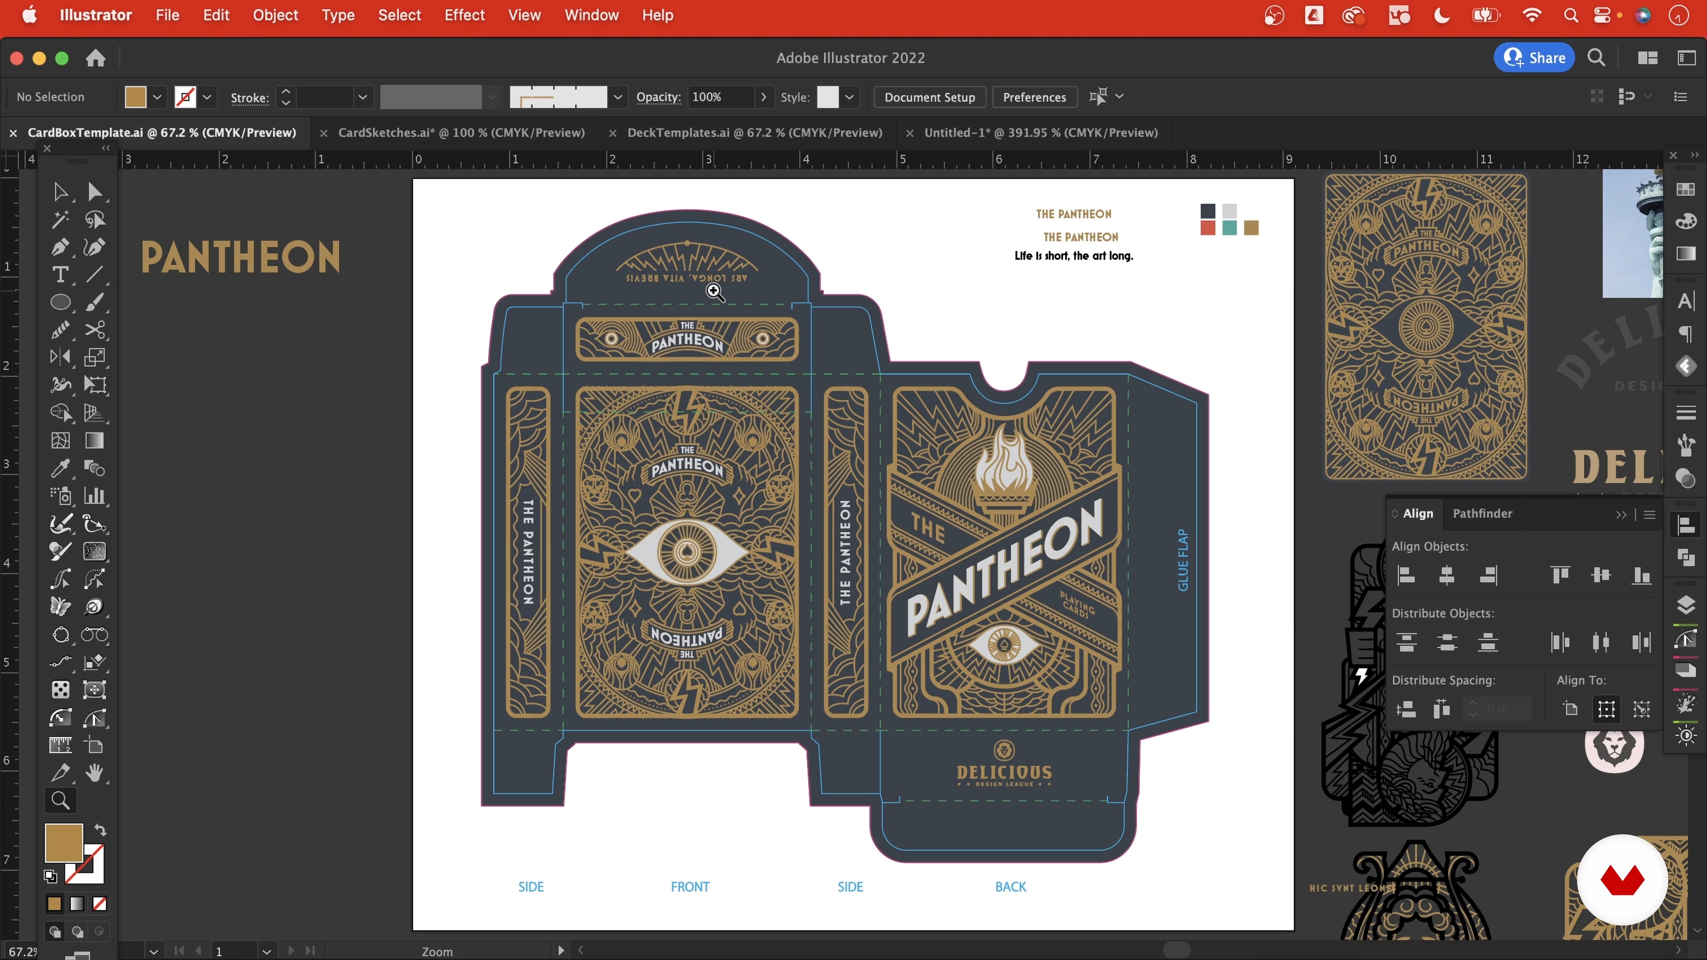1707x960 pixels.
Task: Set paint mode to None
Action: pos(100,904)
